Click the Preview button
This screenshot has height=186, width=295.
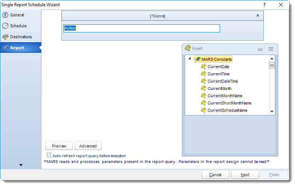(59, 146)
